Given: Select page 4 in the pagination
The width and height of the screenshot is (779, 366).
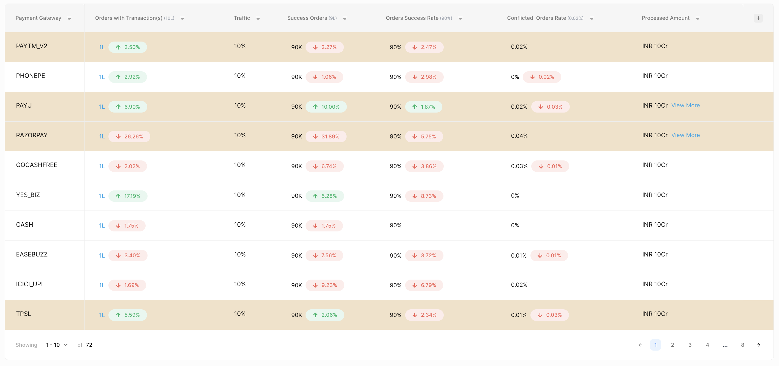Looking at the screenshot, I should coord(707,345).
